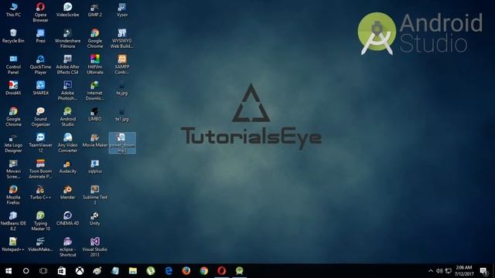Select the sqlplus desktop icon
Viewport: 495px width, 278px height.
94,167
